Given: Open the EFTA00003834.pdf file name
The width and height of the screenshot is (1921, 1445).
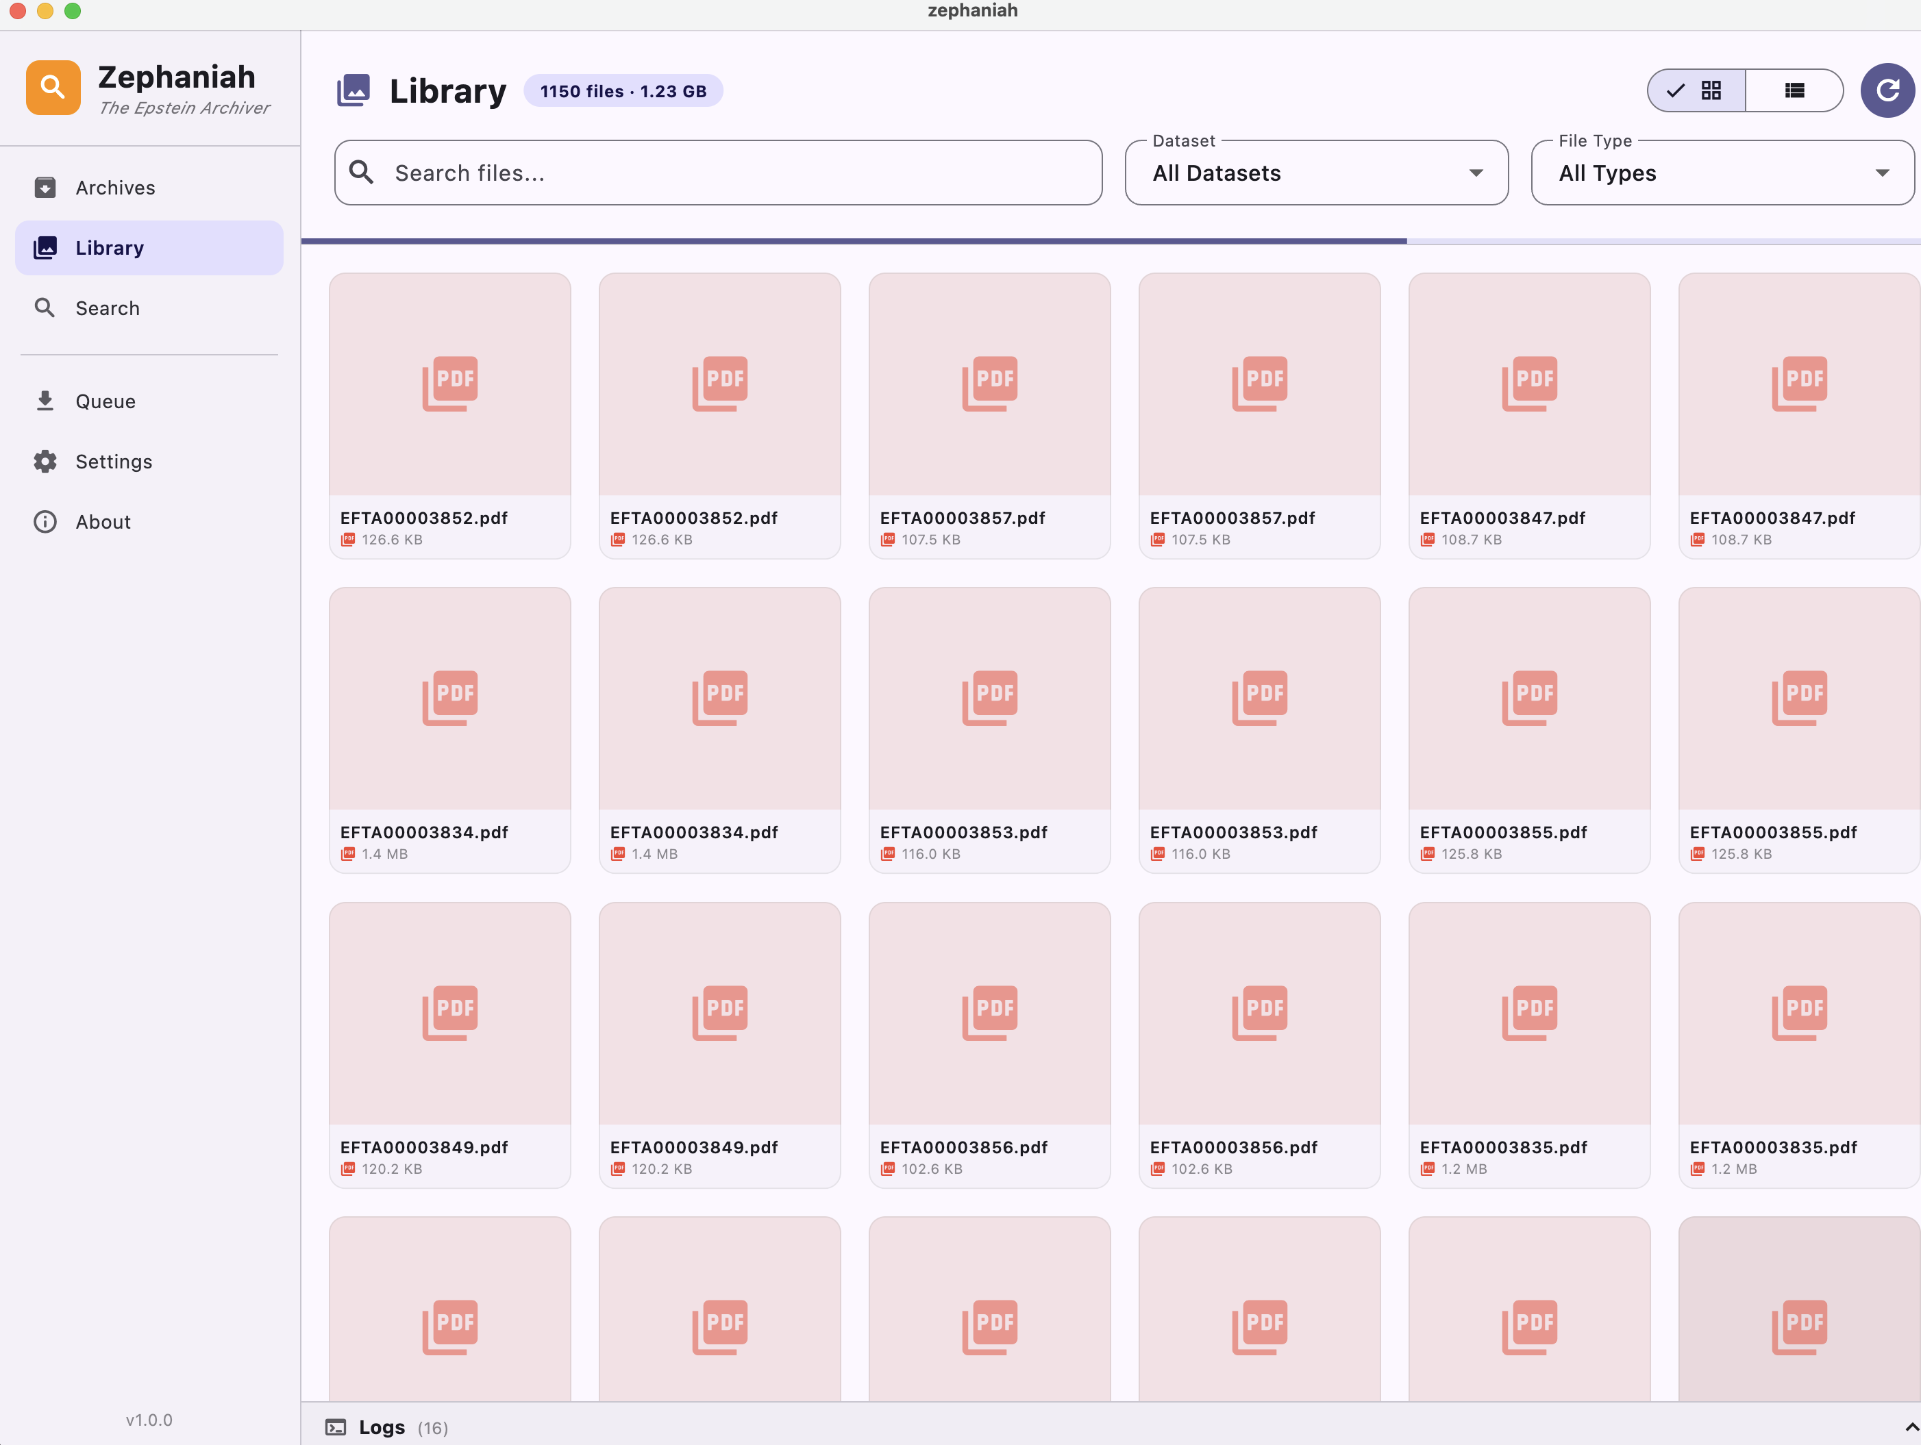Looking at the screenshot, I should point(424,832).
